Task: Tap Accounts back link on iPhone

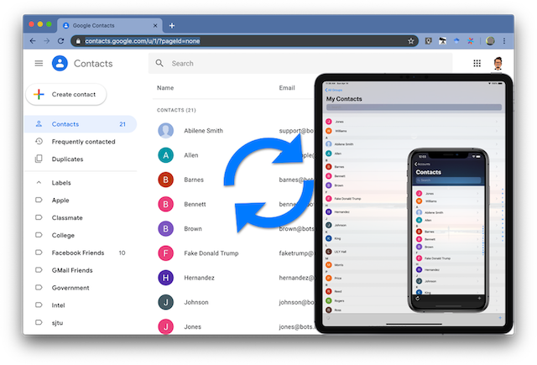Action: coord(422,164)
